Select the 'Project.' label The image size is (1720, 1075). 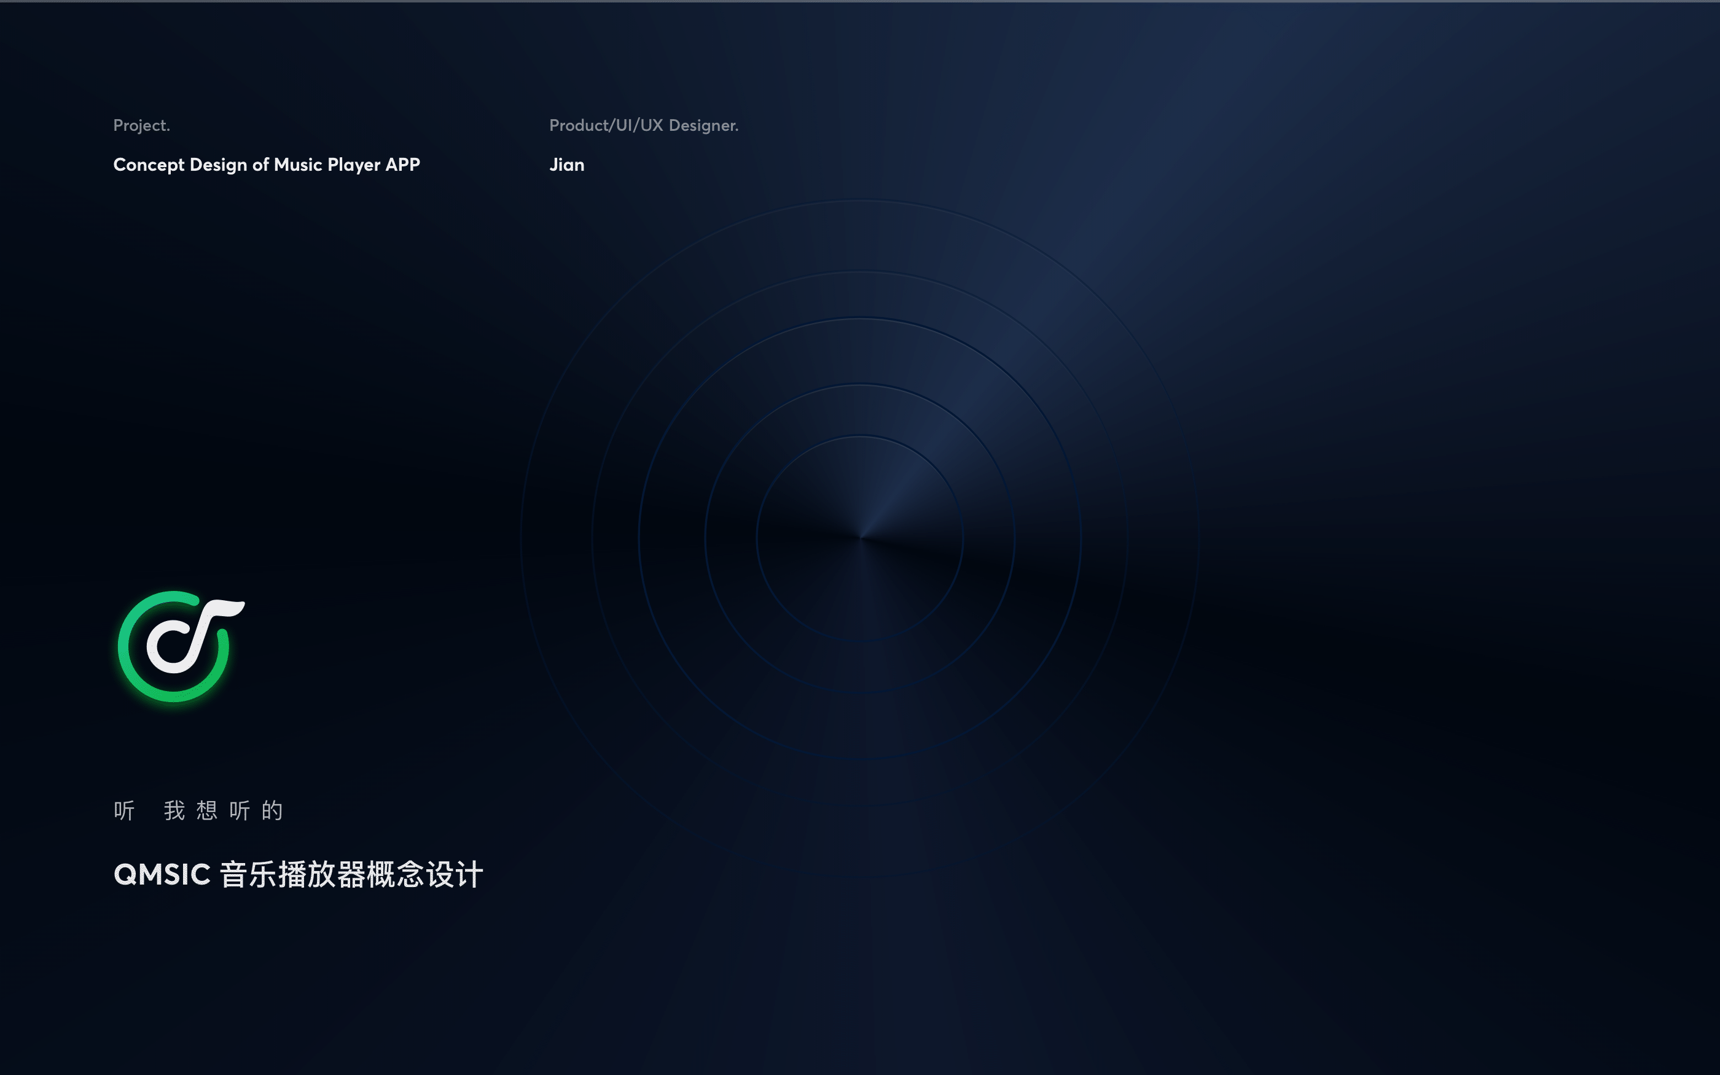click(x=141, y=125)
